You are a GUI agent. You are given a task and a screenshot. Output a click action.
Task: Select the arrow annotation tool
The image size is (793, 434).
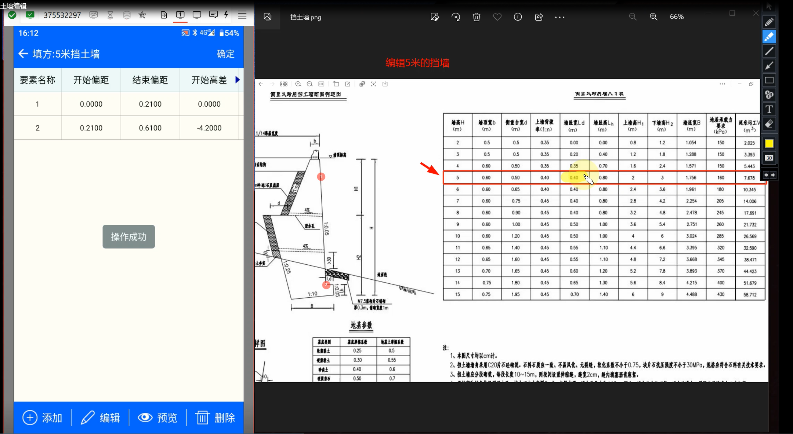pyautogui.click(x=769, y=66)
